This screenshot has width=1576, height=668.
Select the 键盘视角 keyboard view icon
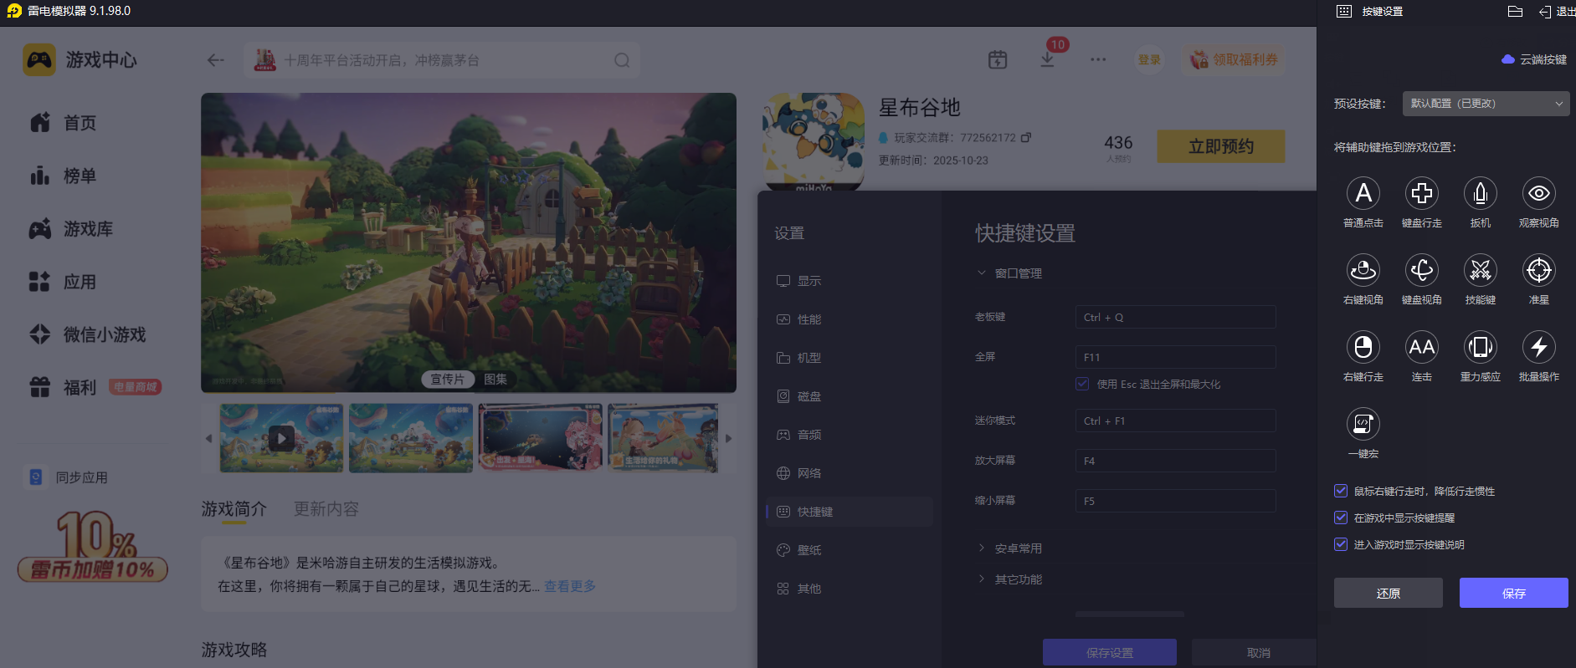point(1422,270)
